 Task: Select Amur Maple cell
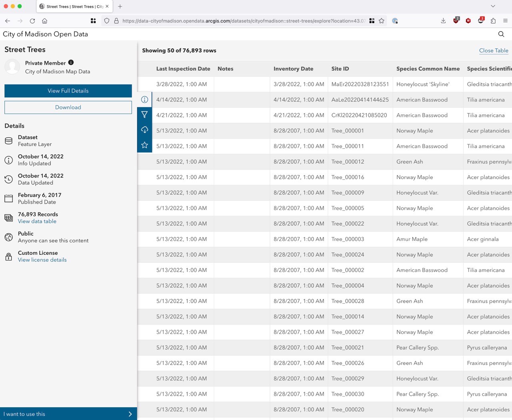point(428,239)
